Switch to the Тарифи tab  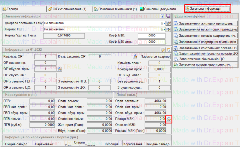11,9
